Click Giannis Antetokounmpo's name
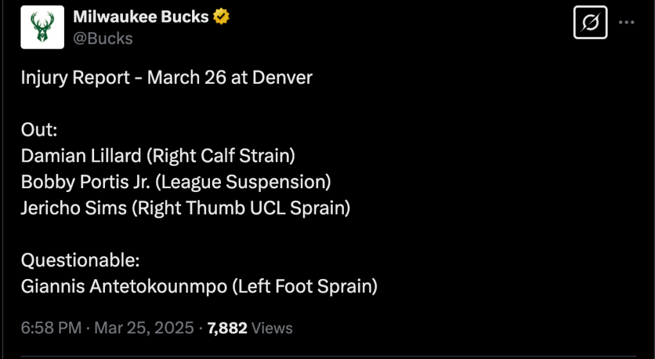This screenshot has width=655, height=359. coord(124,286)
